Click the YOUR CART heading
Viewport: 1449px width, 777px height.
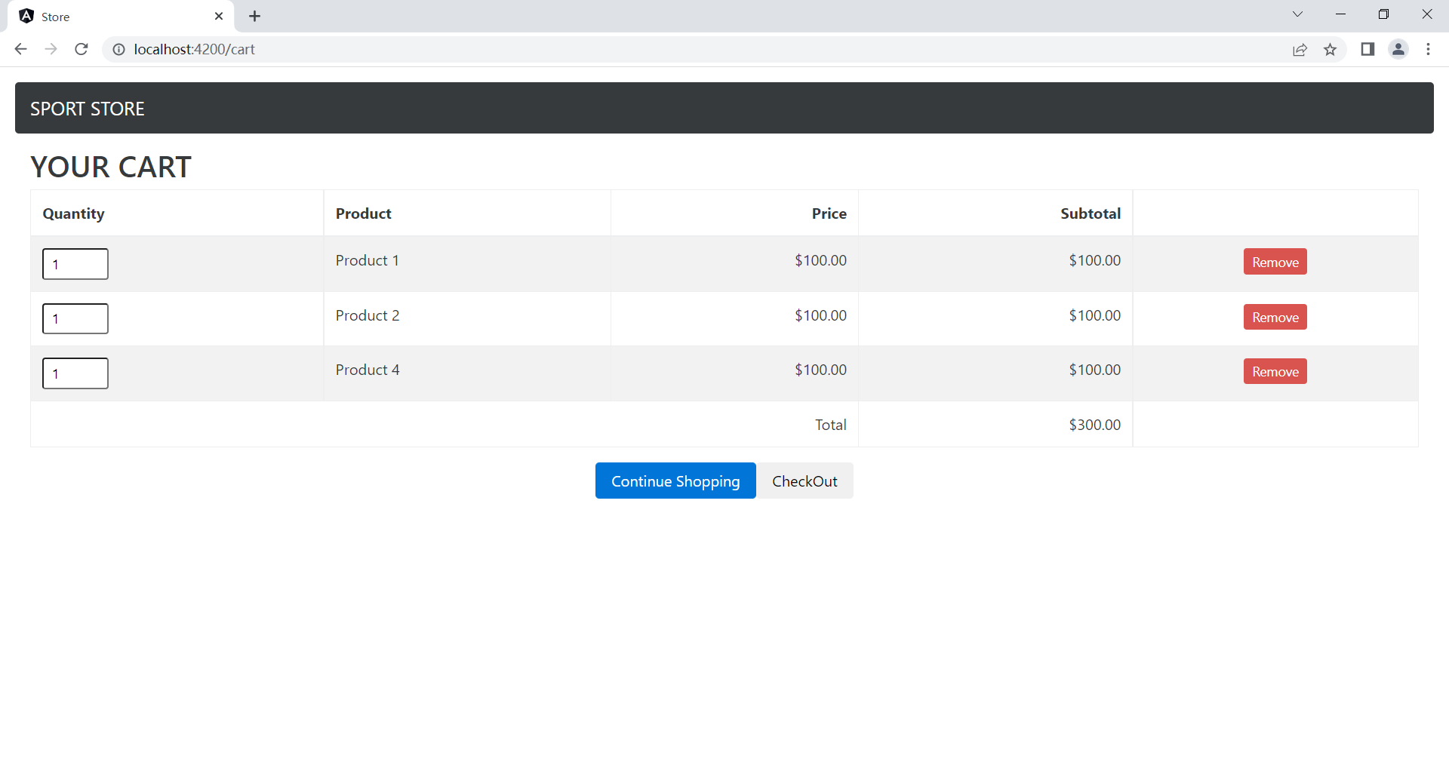click(x=111, y=167)
